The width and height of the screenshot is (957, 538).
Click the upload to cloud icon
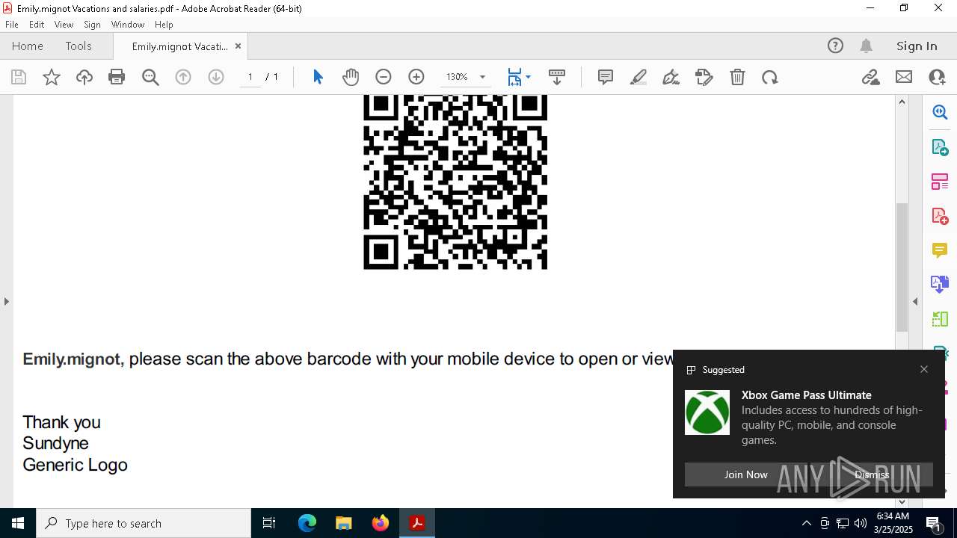pyautogui.click(x=84, y=77)
